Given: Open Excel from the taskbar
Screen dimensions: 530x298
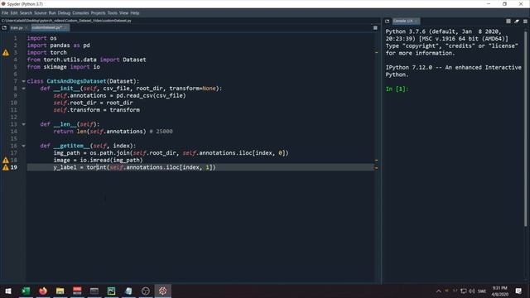Looking at the screenshot, I should [x=26, y=291].
